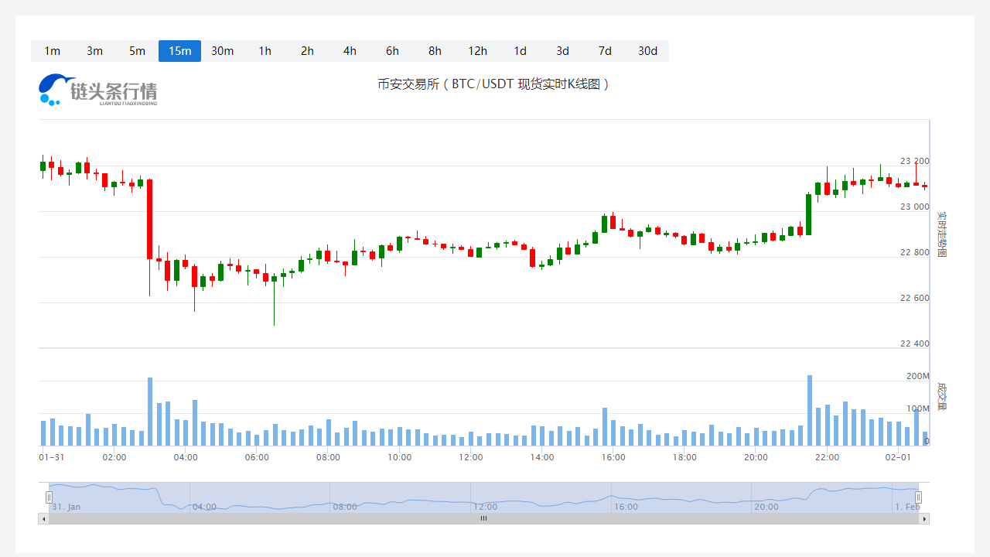The height and width of the screenshot is (557, 990).
Task: Click the right navigator range handle
Action: coord(918,497)
